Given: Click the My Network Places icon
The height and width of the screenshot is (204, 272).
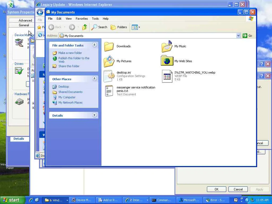Looking at the screenshot, I should coord(55,103).
